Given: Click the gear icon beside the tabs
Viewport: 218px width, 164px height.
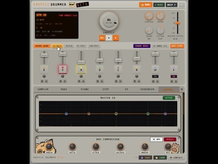Looking at the screenshot, I should tap(182, 89).
